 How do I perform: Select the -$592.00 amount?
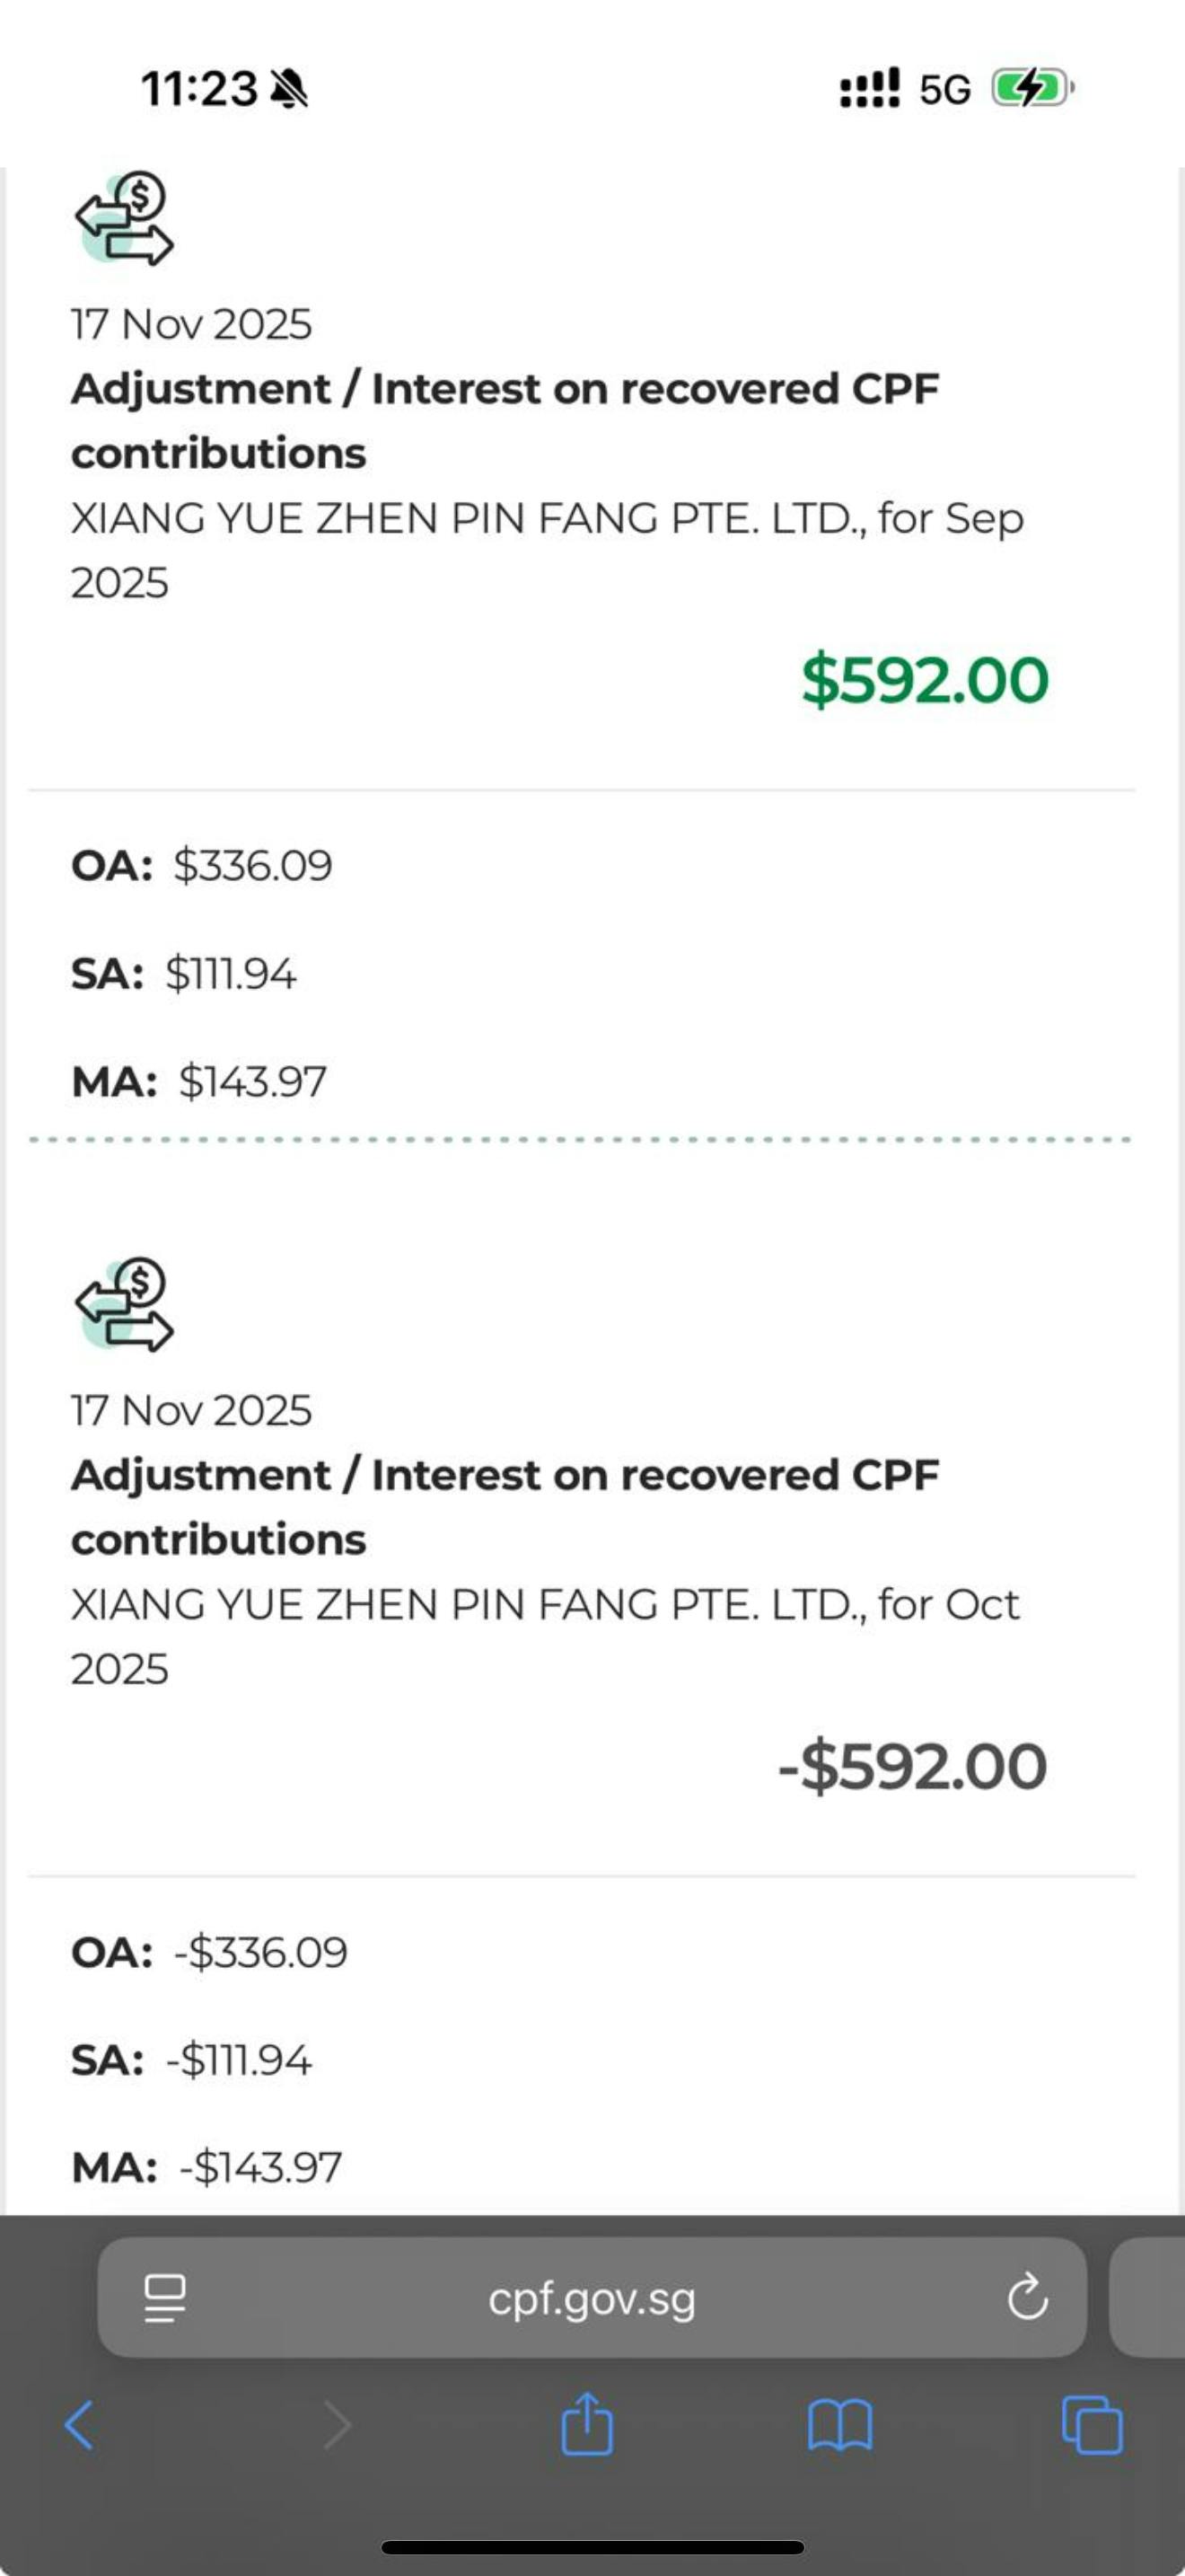pos(912,1766)
